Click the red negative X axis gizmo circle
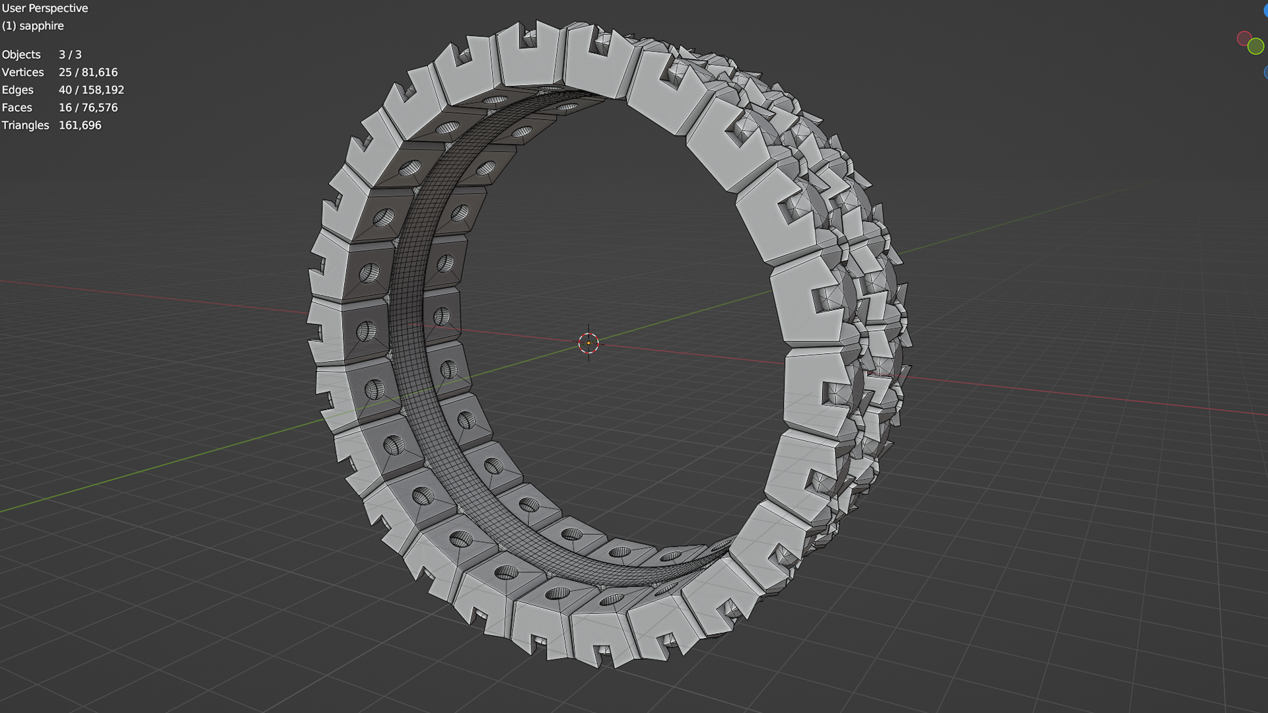The height and width of the screenshot is (713, 1268). [1244, 38]
